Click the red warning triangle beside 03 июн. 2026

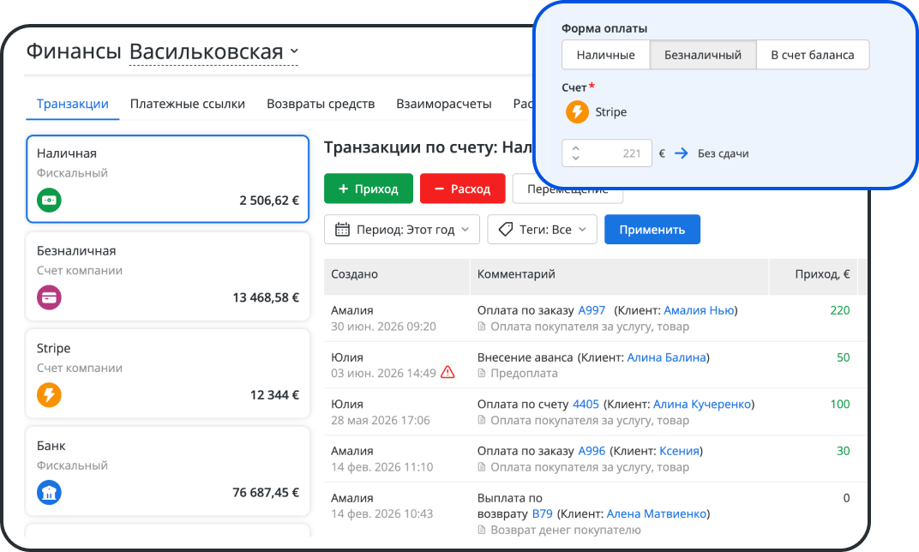tap(447, 373)
